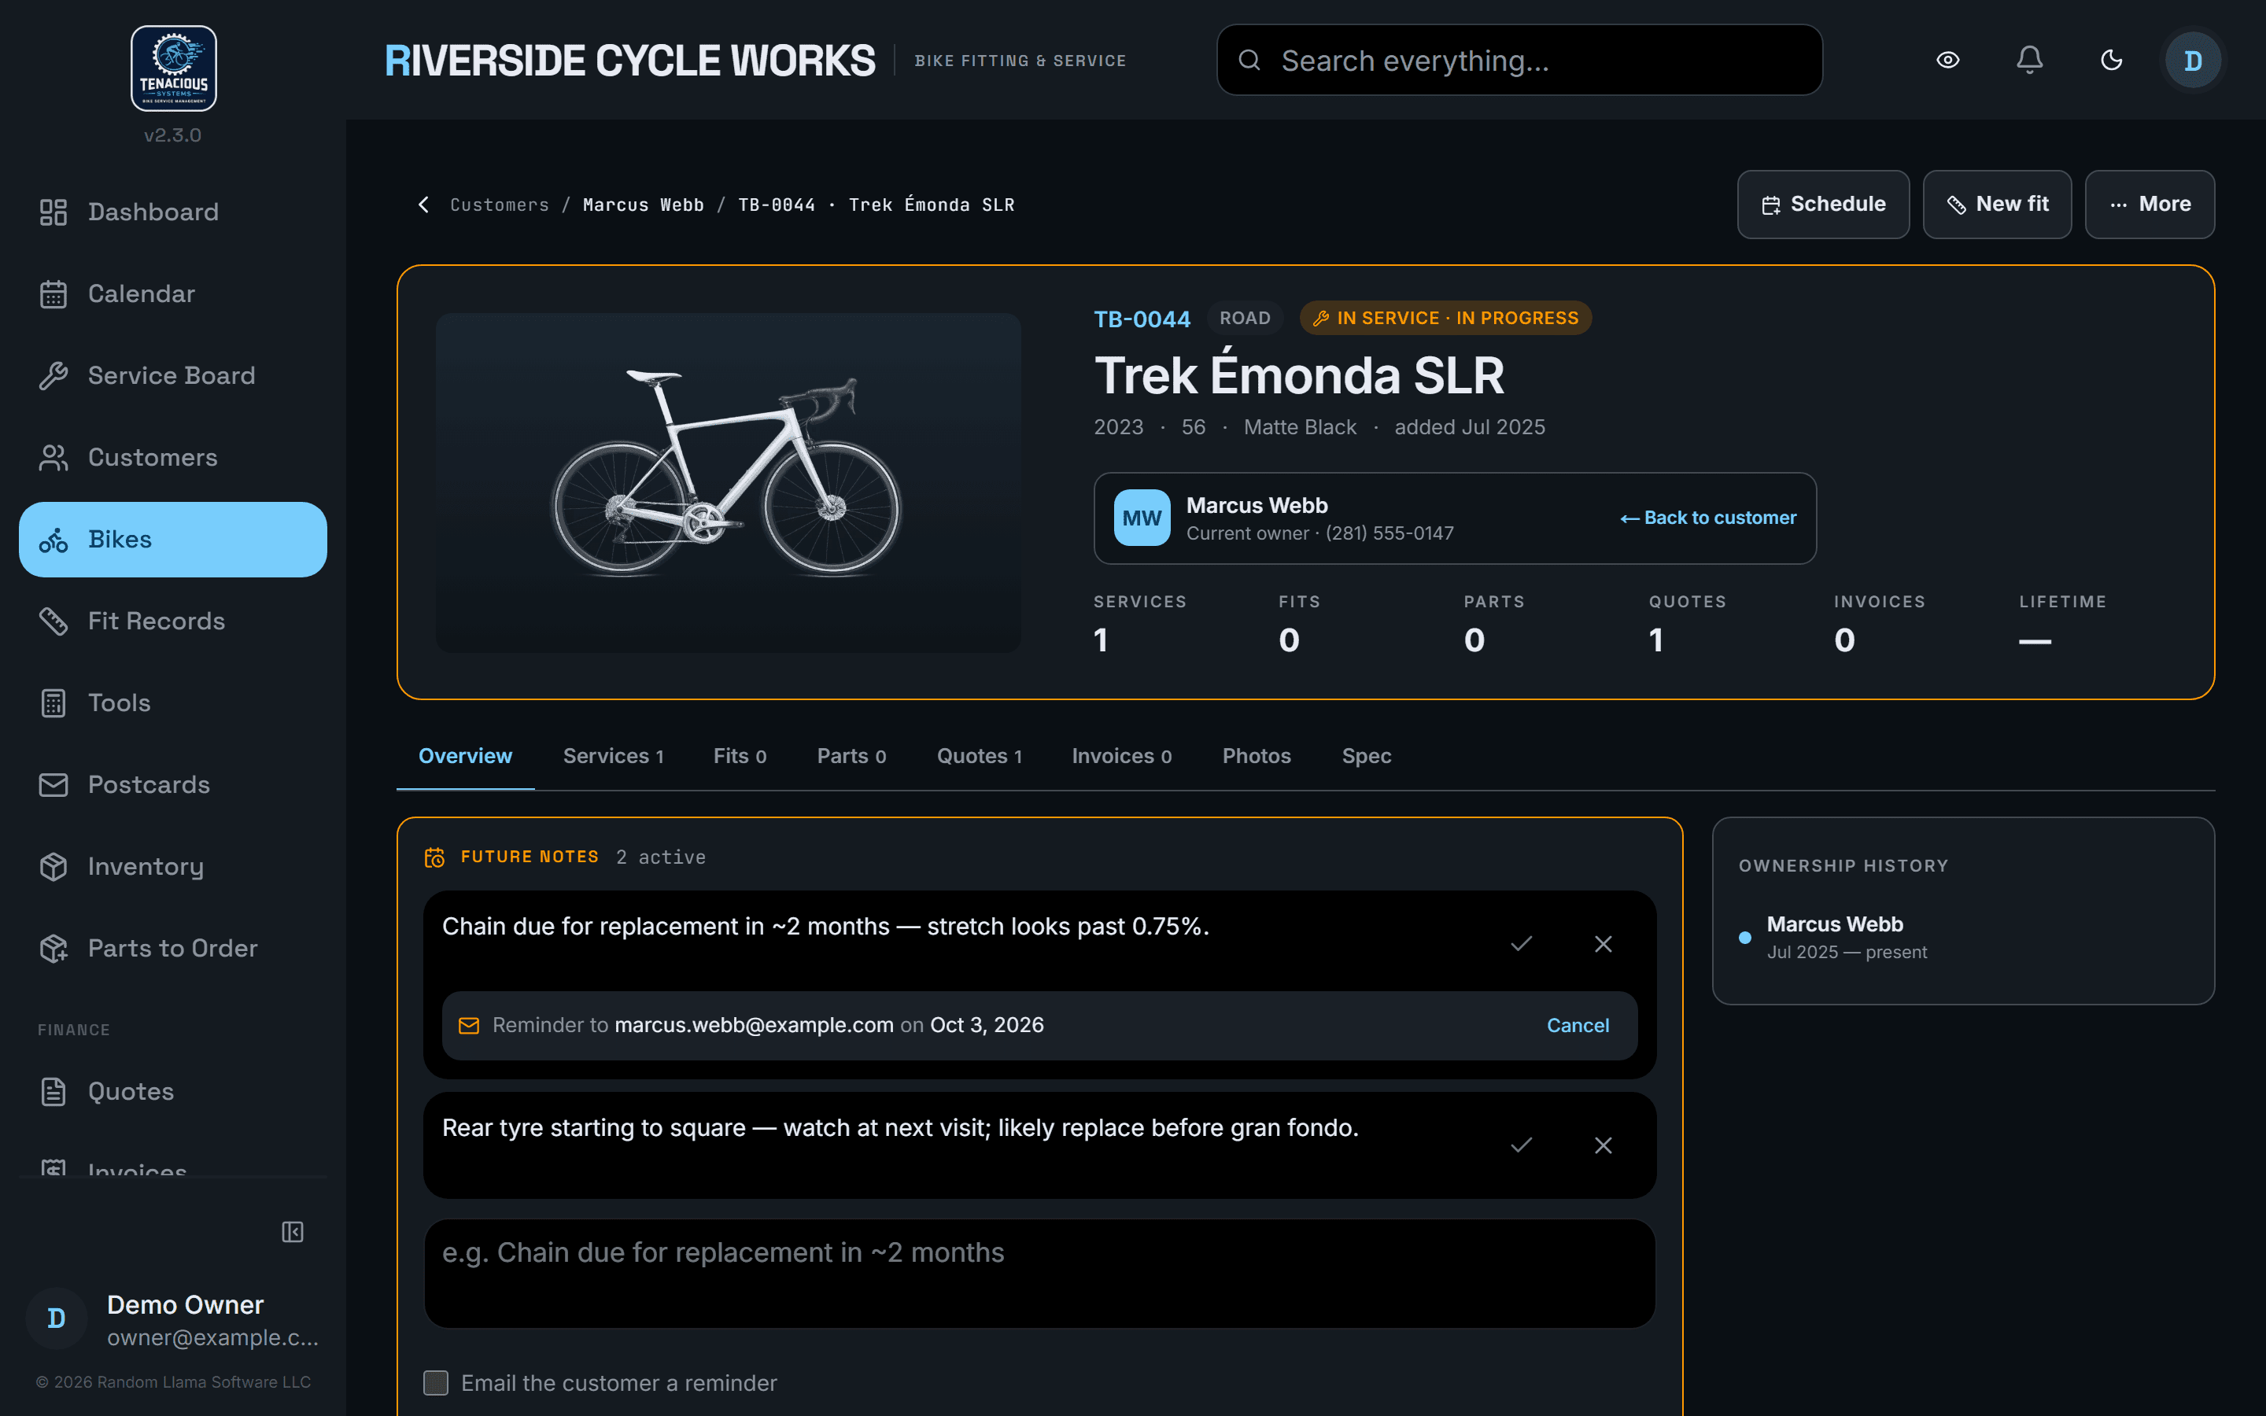The height and width of the screenshot is (1416, 2266).
Task: Open the Photos tab
Action: pyautogui.click(x=1256, y=756)
